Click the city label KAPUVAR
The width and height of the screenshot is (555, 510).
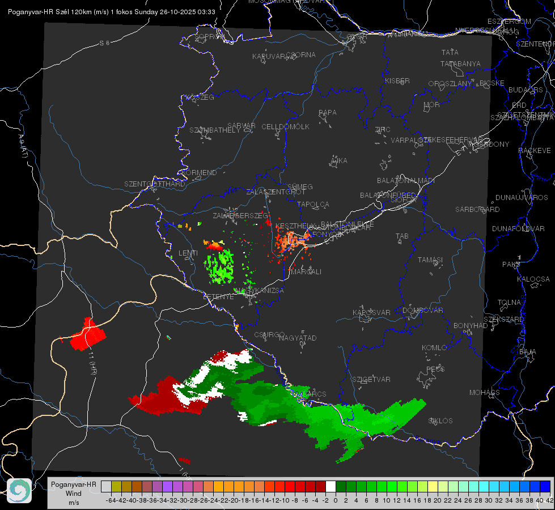[269, 57]
